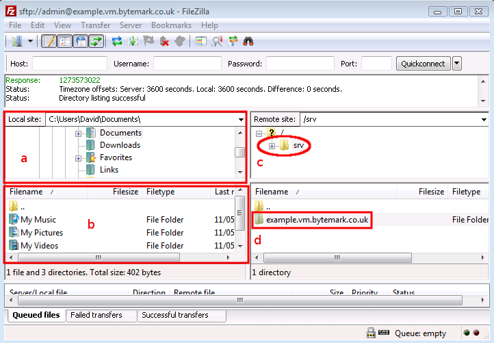
Task: Select My Music folder
Action: coord(38,219)
